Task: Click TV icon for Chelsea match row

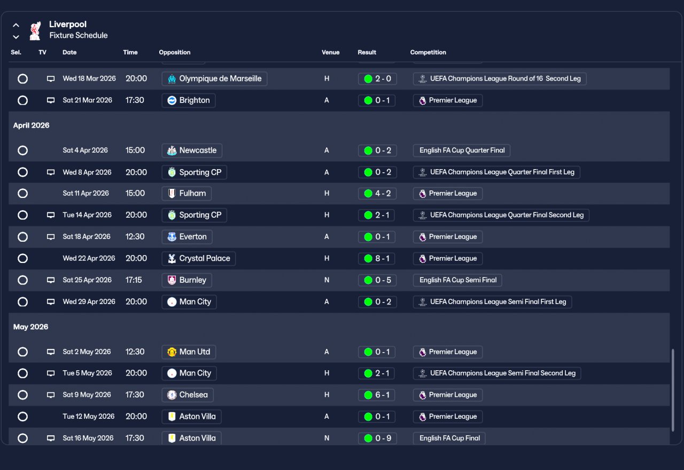Action: click(51, 395)
